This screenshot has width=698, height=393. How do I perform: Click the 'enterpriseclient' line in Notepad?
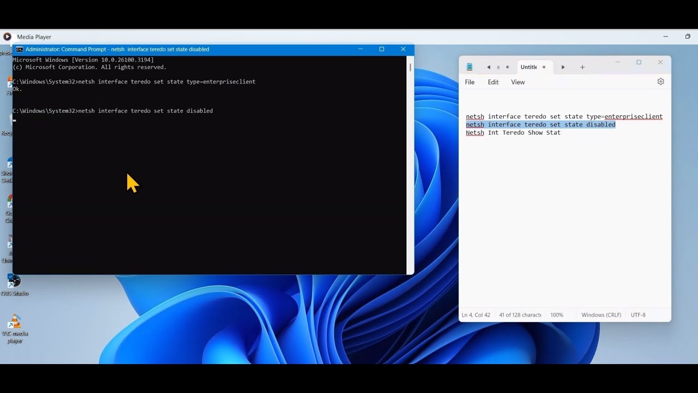tap(564, 116)
